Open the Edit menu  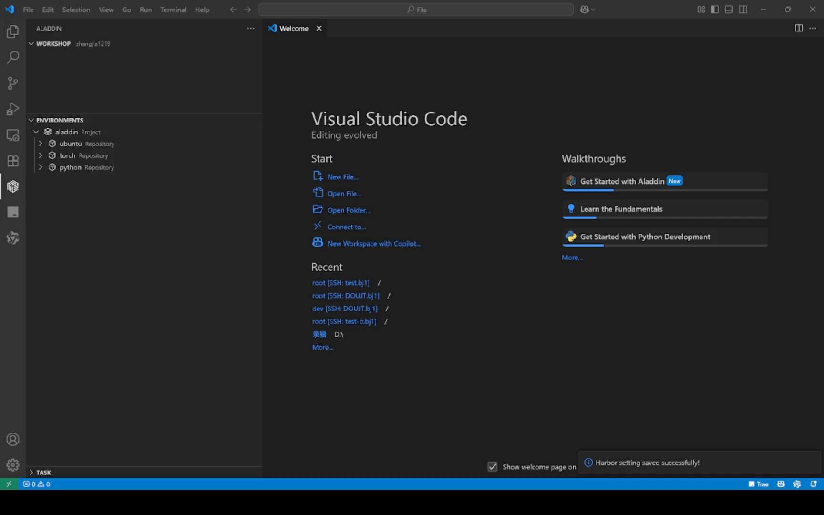(x=48, y=10)
